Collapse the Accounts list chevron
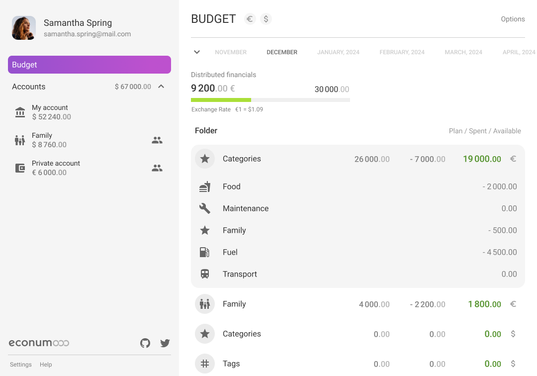 (x=161, y=87)
